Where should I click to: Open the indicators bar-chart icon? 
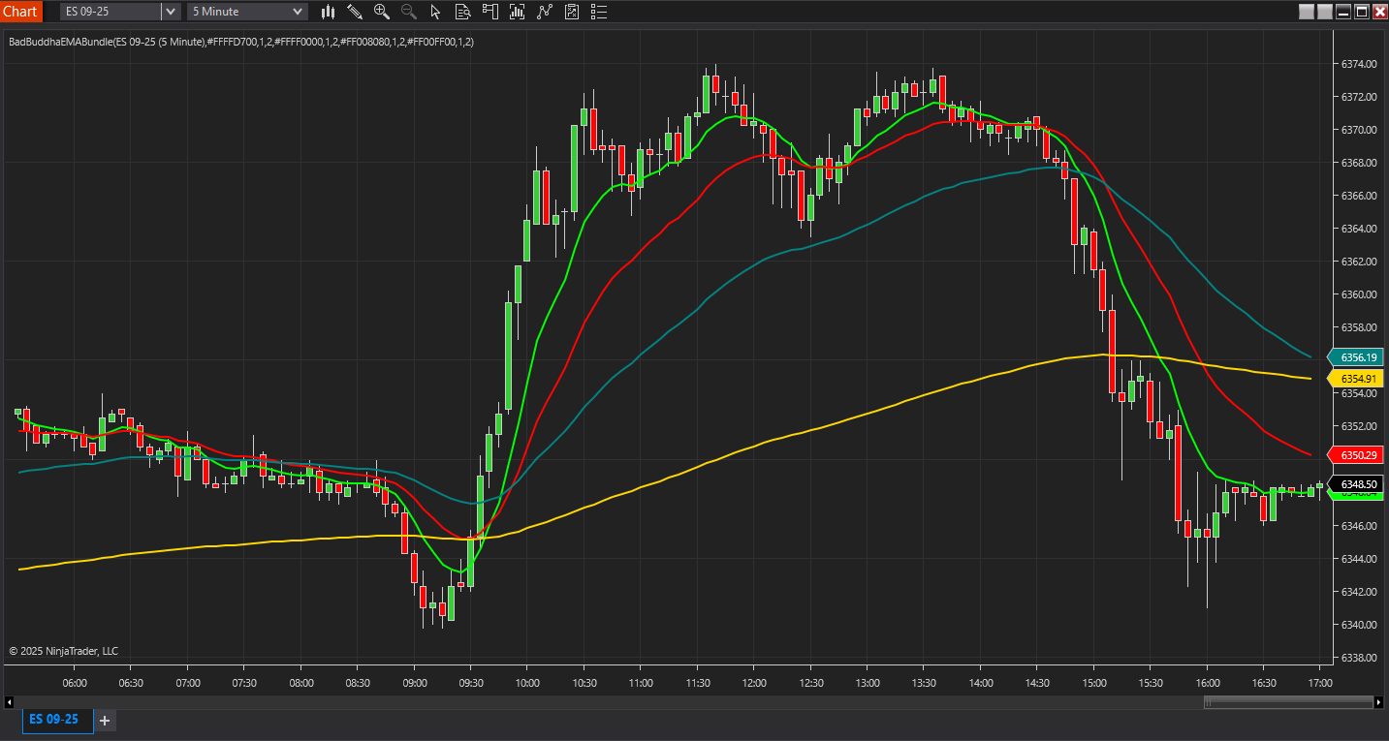(x=517, y=12)
